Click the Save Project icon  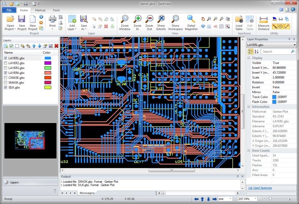tap(22, 22)
